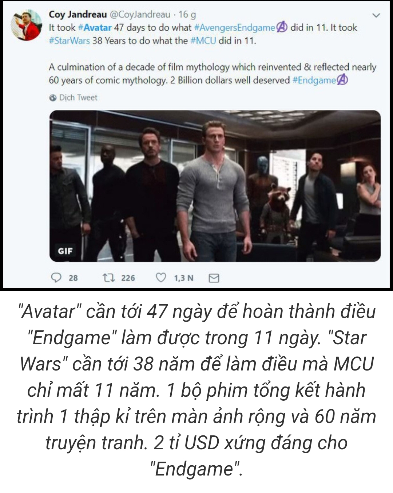Open the @CoyJandreau handle
Image resolution: width=393 pixels, height=493 pixels.
tap(140, 15)
